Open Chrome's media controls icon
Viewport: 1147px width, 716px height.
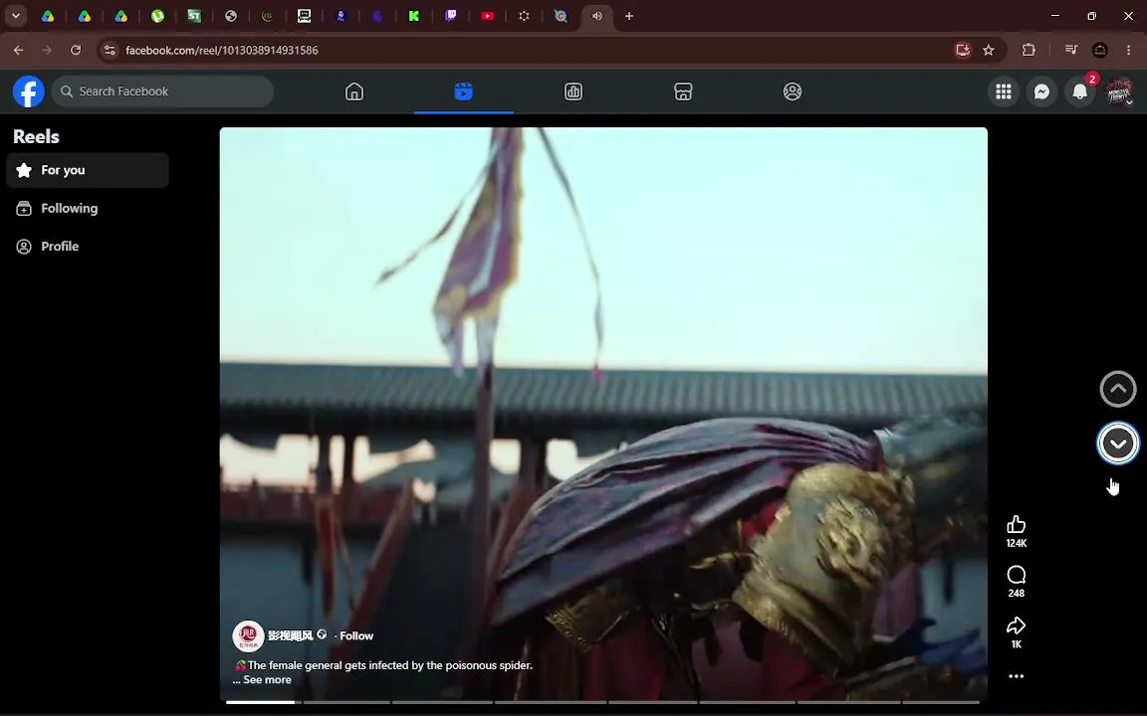click(1071, 50)
